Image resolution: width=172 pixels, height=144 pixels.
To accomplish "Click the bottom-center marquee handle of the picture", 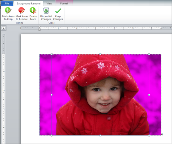I will coord(100,135).
